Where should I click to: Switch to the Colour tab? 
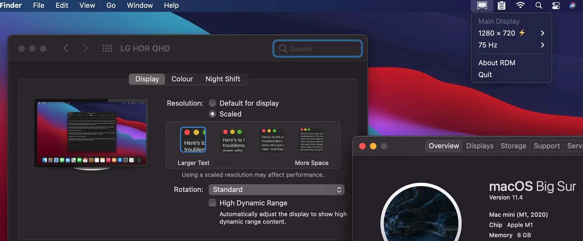[182, 79]
